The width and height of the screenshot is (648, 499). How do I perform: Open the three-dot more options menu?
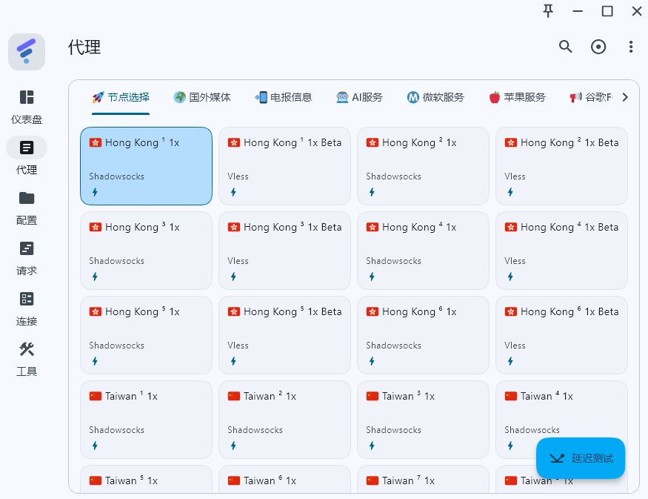(631, 47)
